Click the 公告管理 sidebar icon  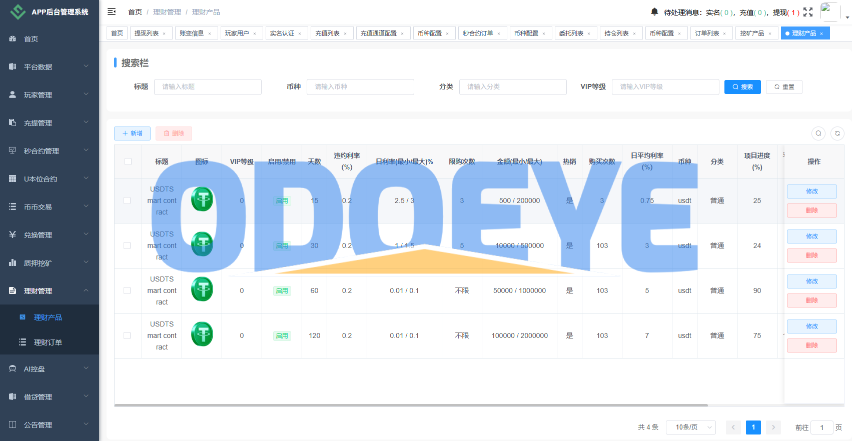(13, 424)
